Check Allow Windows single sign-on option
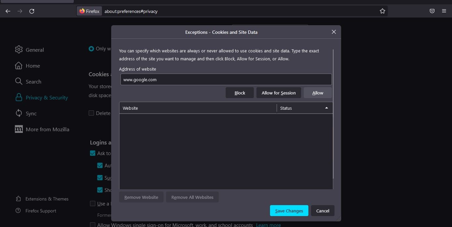 pyautogui.click(x=93, y=225)
